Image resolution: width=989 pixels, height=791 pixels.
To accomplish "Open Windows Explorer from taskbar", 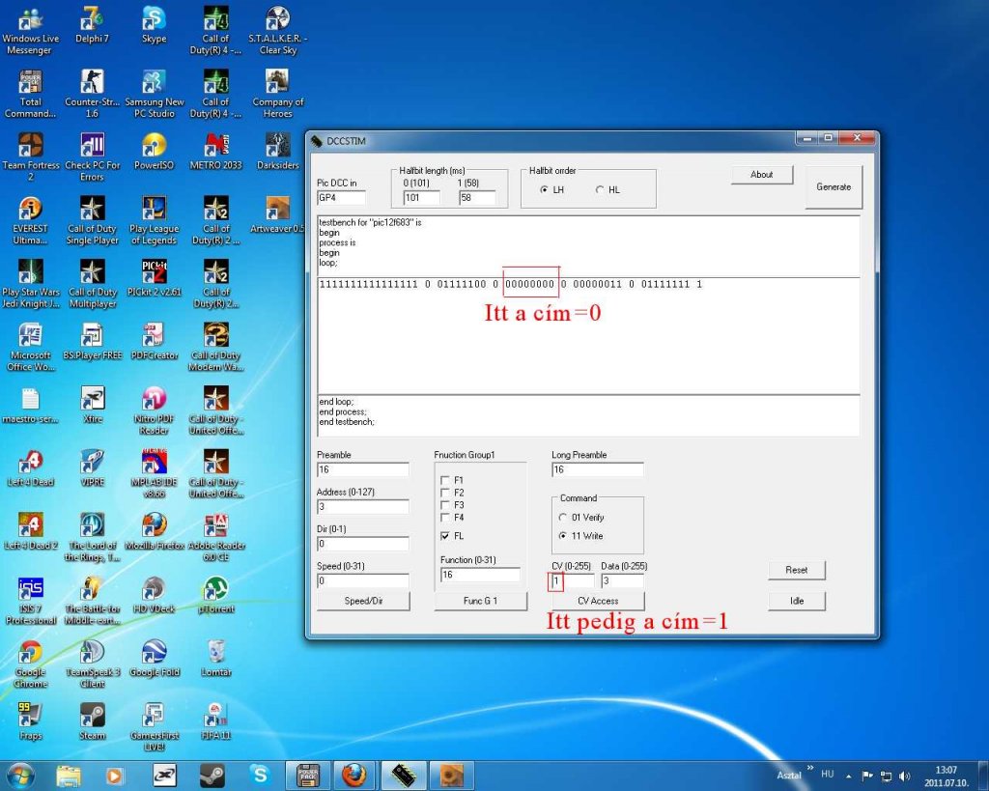I will click(x=69, y=776).
